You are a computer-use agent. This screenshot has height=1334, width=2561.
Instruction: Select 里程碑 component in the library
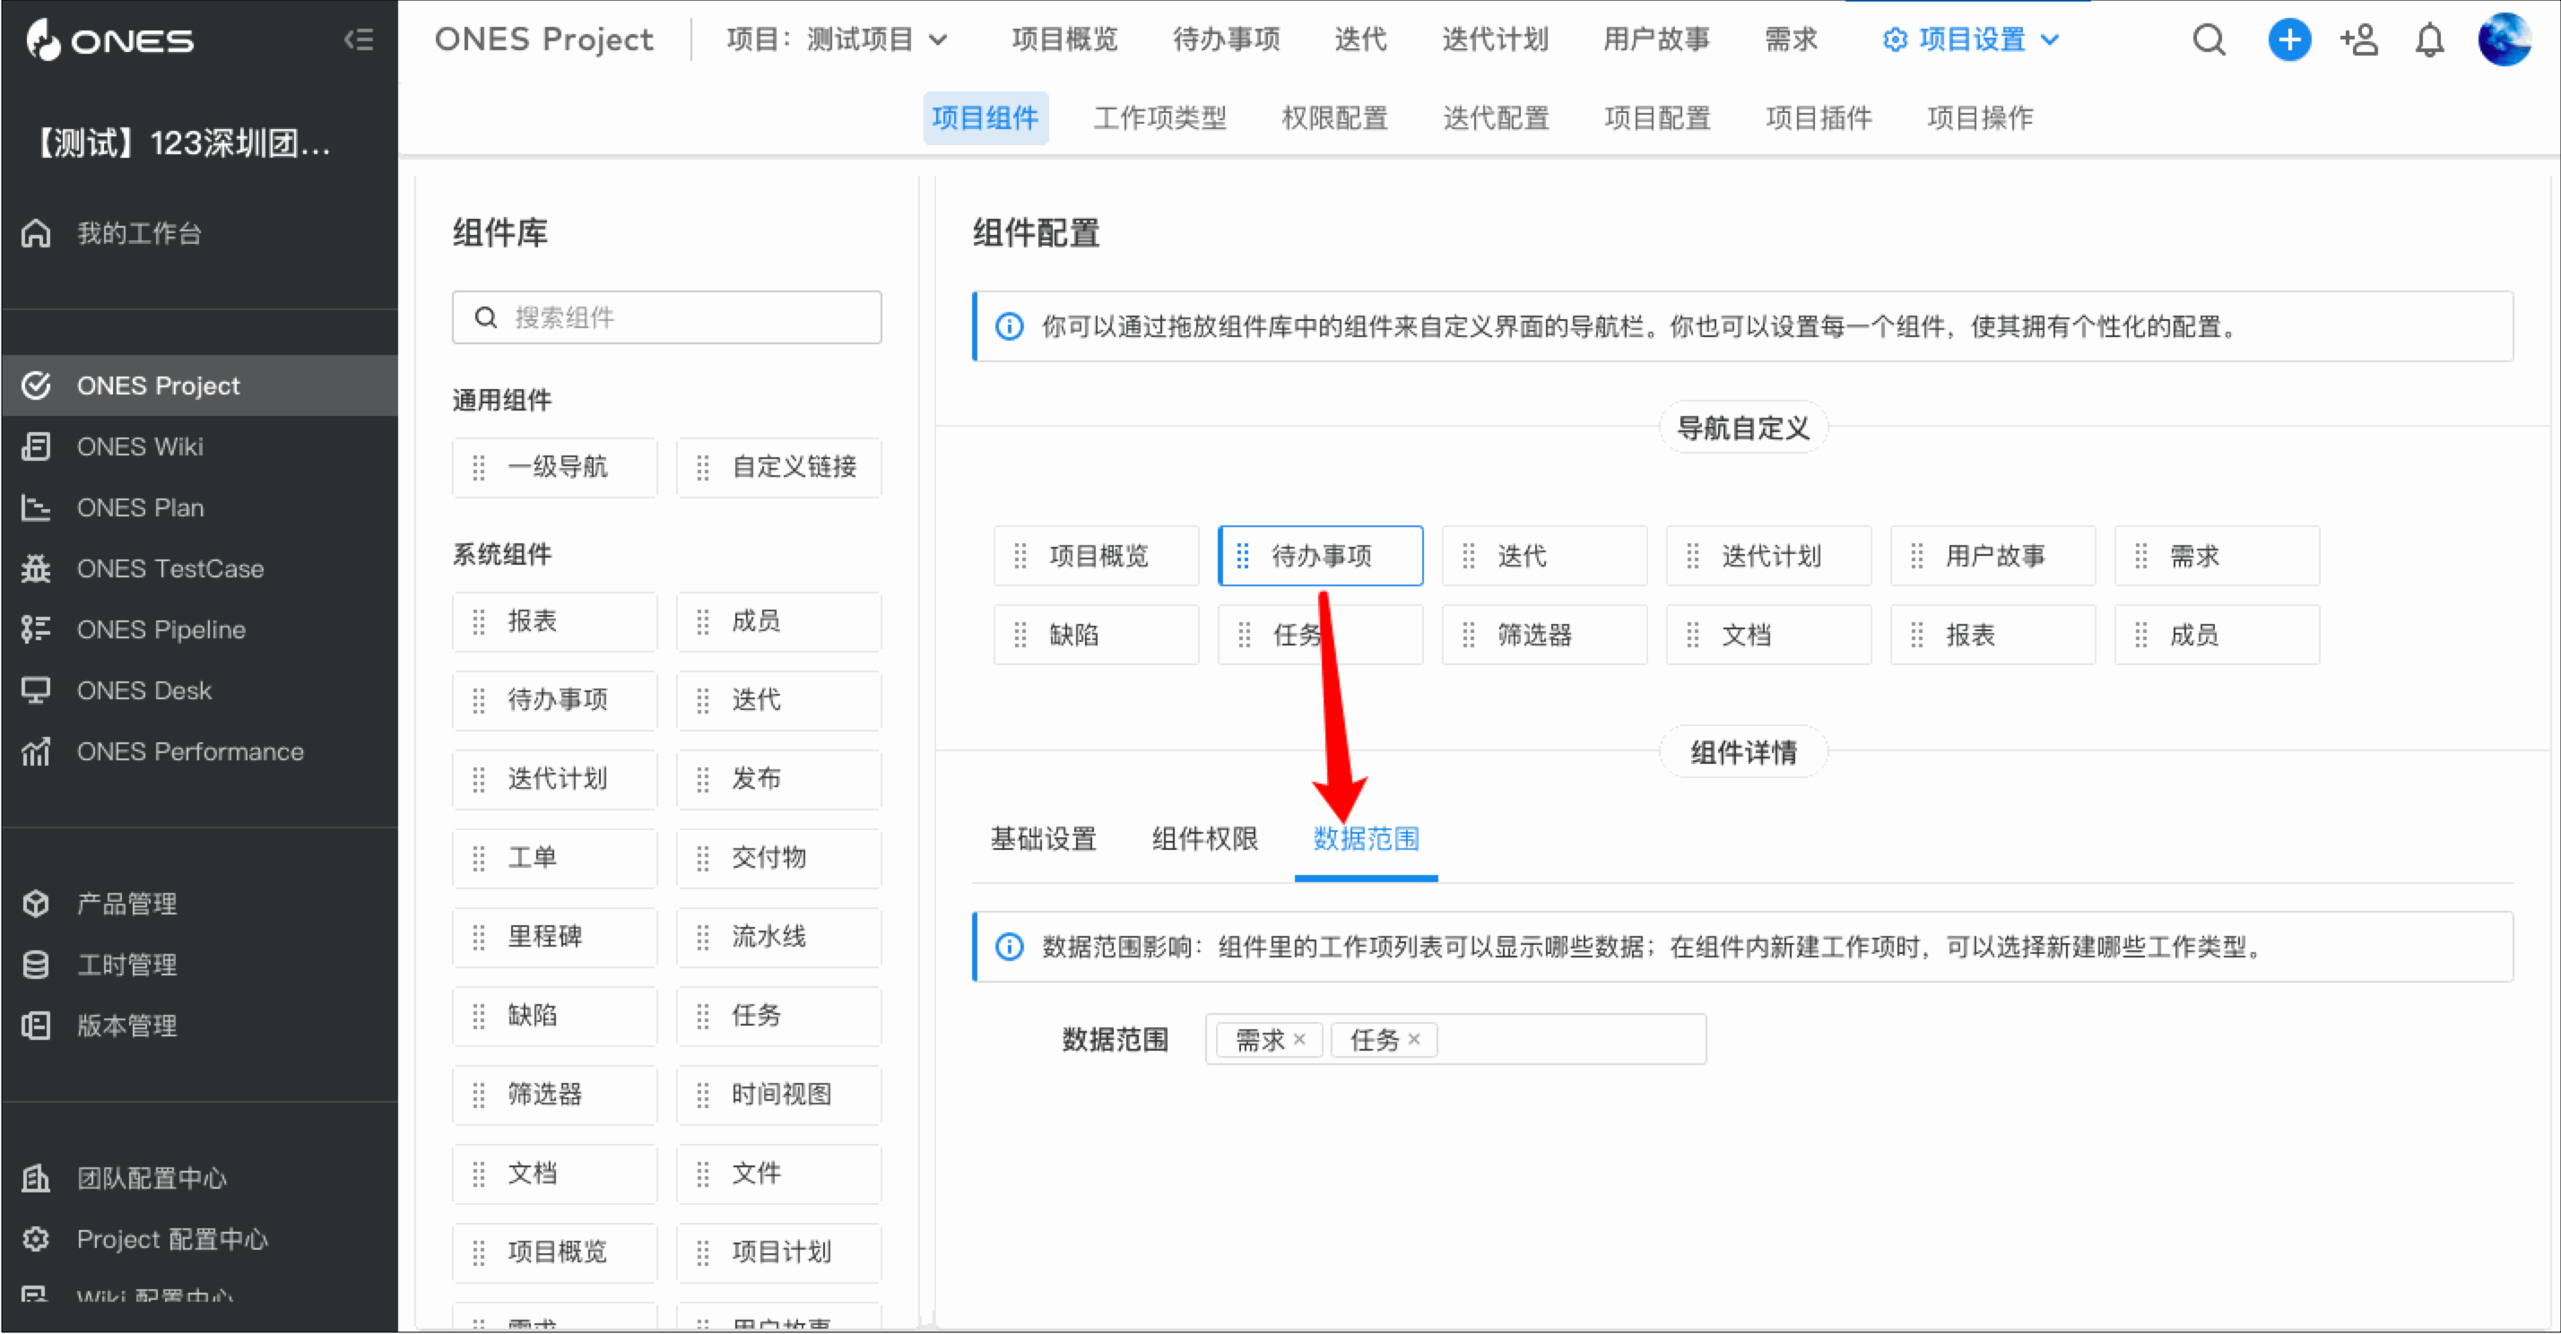[x=555, y=936]
